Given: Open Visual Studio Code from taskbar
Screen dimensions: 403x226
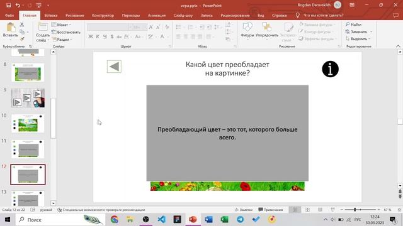Looking at the screenshot, I should 162,219.
